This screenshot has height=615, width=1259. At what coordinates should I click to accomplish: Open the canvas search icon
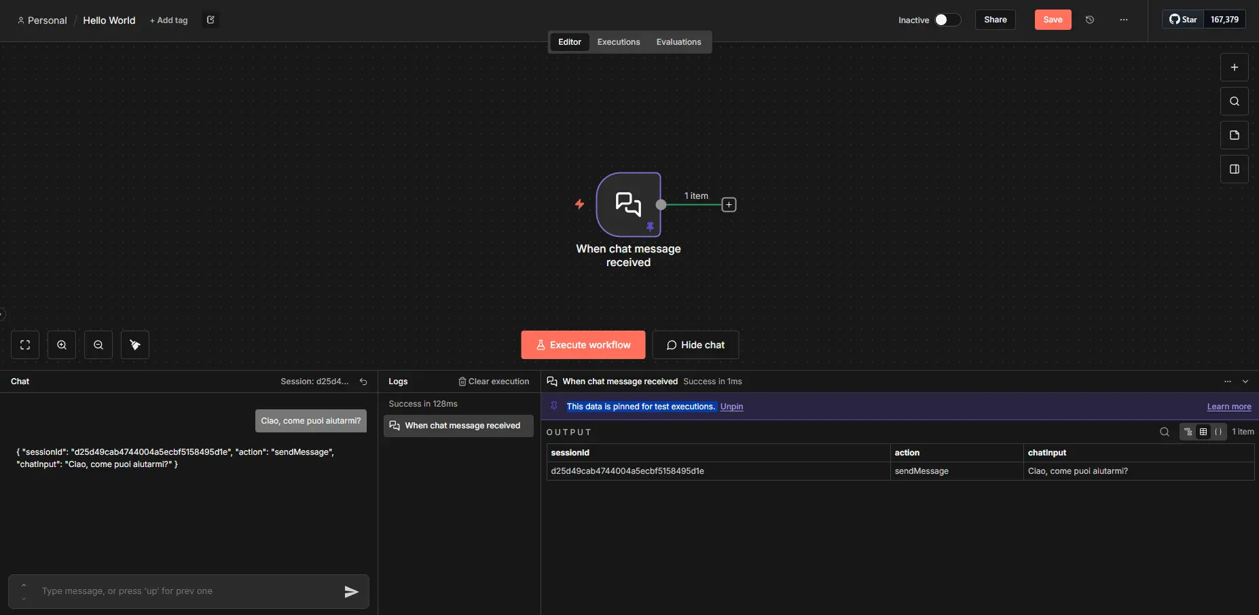[x=1234, y=101]
